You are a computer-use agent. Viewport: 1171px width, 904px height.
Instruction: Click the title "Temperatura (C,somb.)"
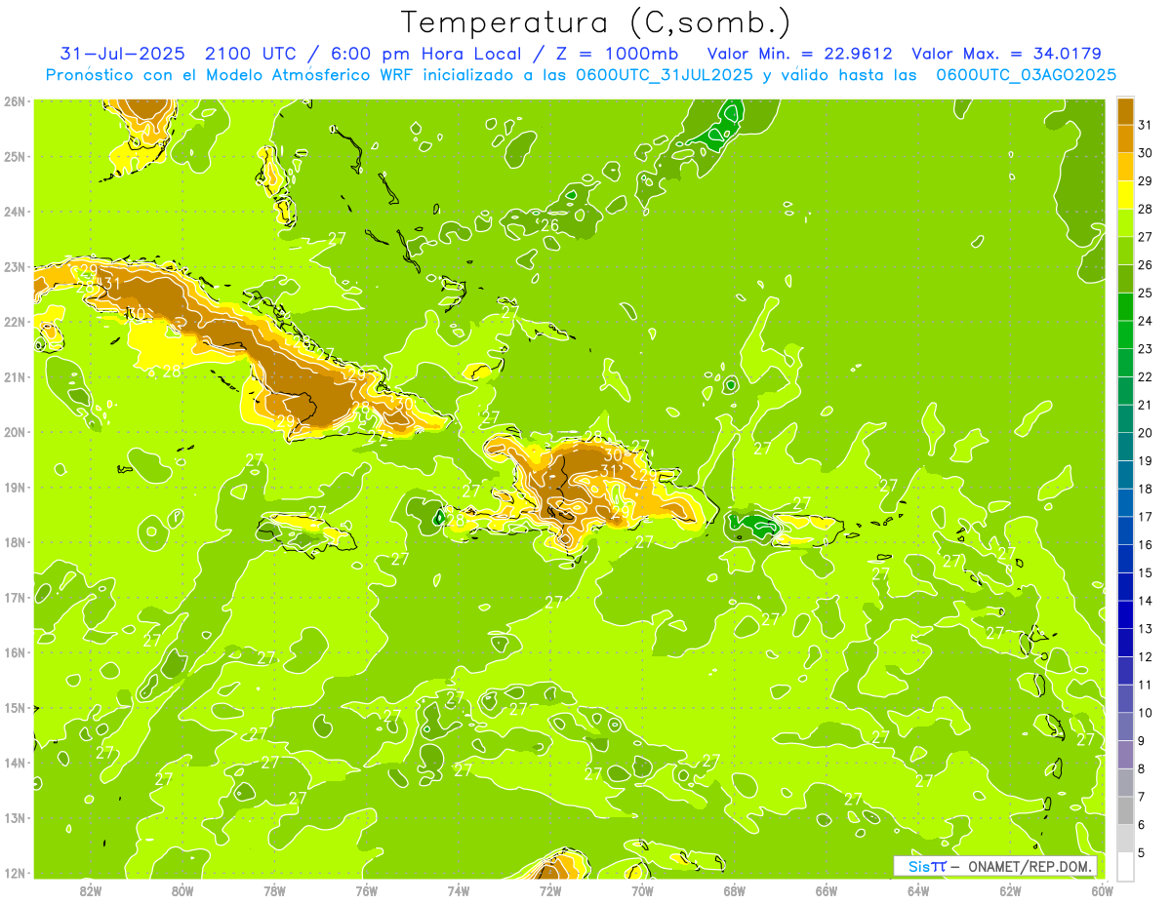595,22
